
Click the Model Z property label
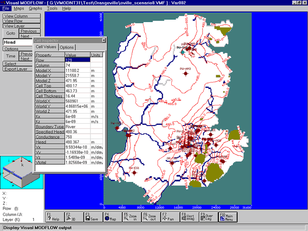click(50, 80)
